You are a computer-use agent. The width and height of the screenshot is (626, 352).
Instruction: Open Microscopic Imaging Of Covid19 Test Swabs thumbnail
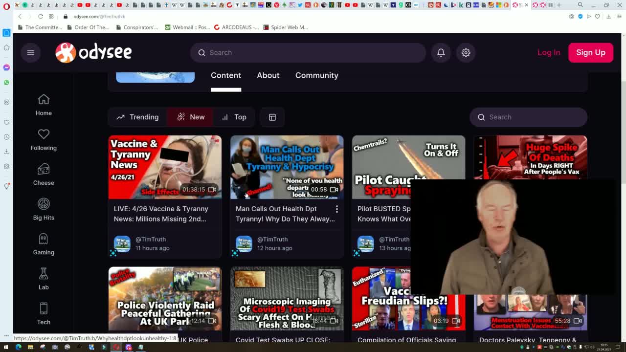tap(287, 299)
